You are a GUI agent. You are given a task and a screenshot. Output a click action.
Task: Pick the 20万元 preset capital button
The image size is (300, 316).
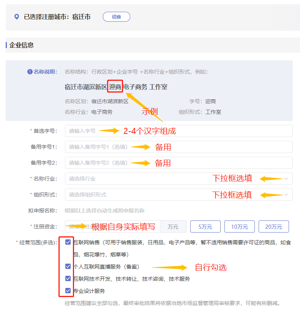[273, 226]
